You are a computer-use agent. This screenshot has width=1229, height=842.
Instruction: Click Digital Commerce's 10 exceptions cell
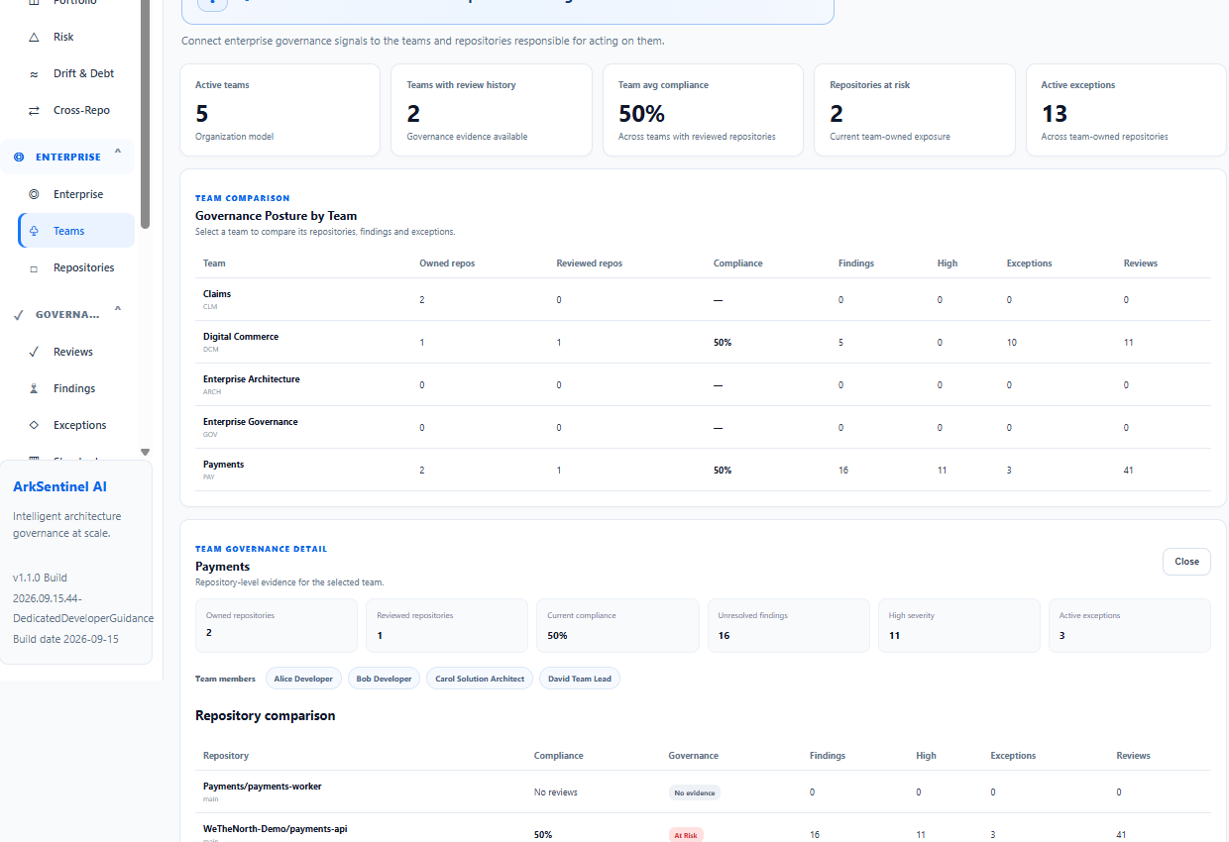click(1012, 343)
